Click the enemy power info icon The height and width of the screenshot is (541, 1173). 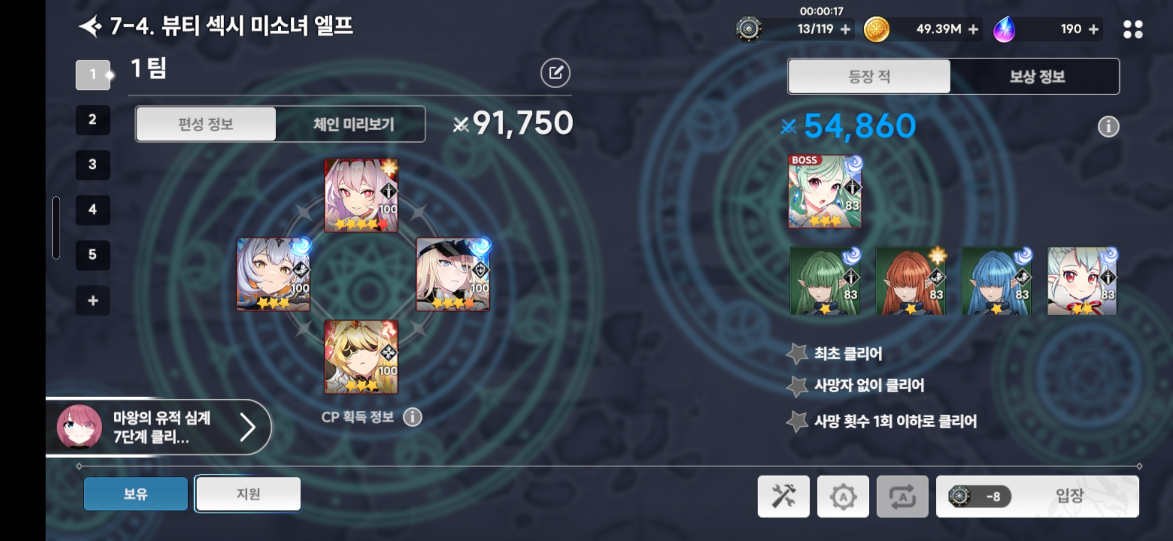[1108, 127]
